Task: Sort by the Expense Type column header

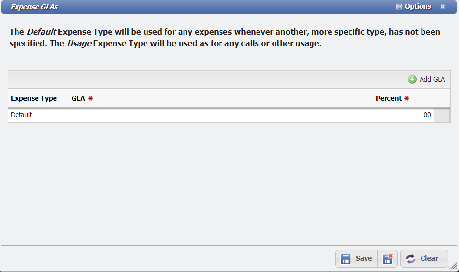Action: (x=34, y=98)
